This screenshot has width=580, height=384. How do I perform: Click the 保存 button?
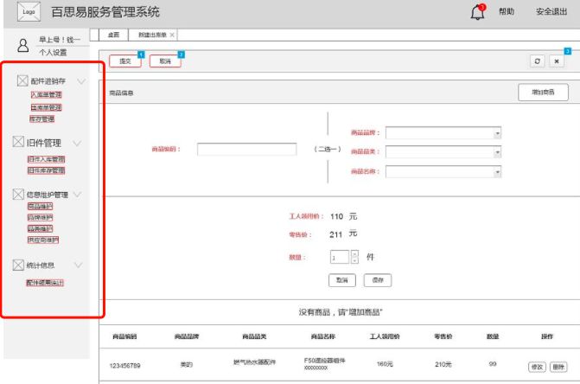pyautogui.click(x=378, y=280)
